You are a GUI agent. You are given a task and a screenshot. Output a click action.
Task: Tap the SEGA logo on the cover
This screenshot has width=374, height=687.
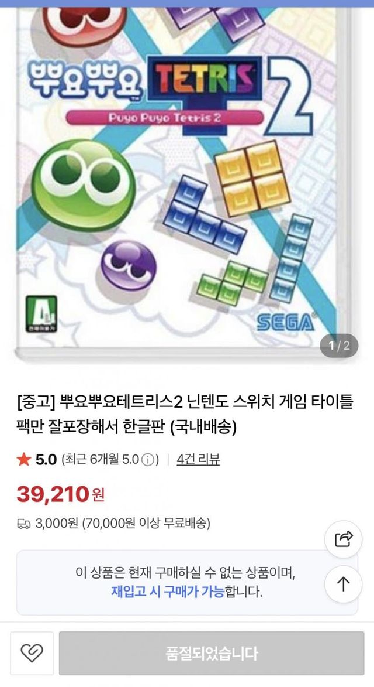(x=285, y=323)
